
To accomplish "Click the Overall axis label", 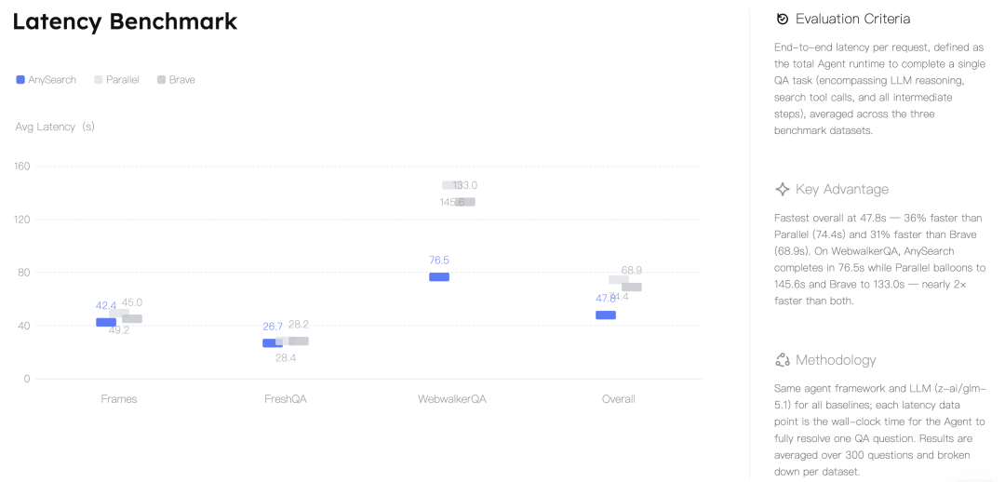I will pyautogui.click(x=619, y=398).
